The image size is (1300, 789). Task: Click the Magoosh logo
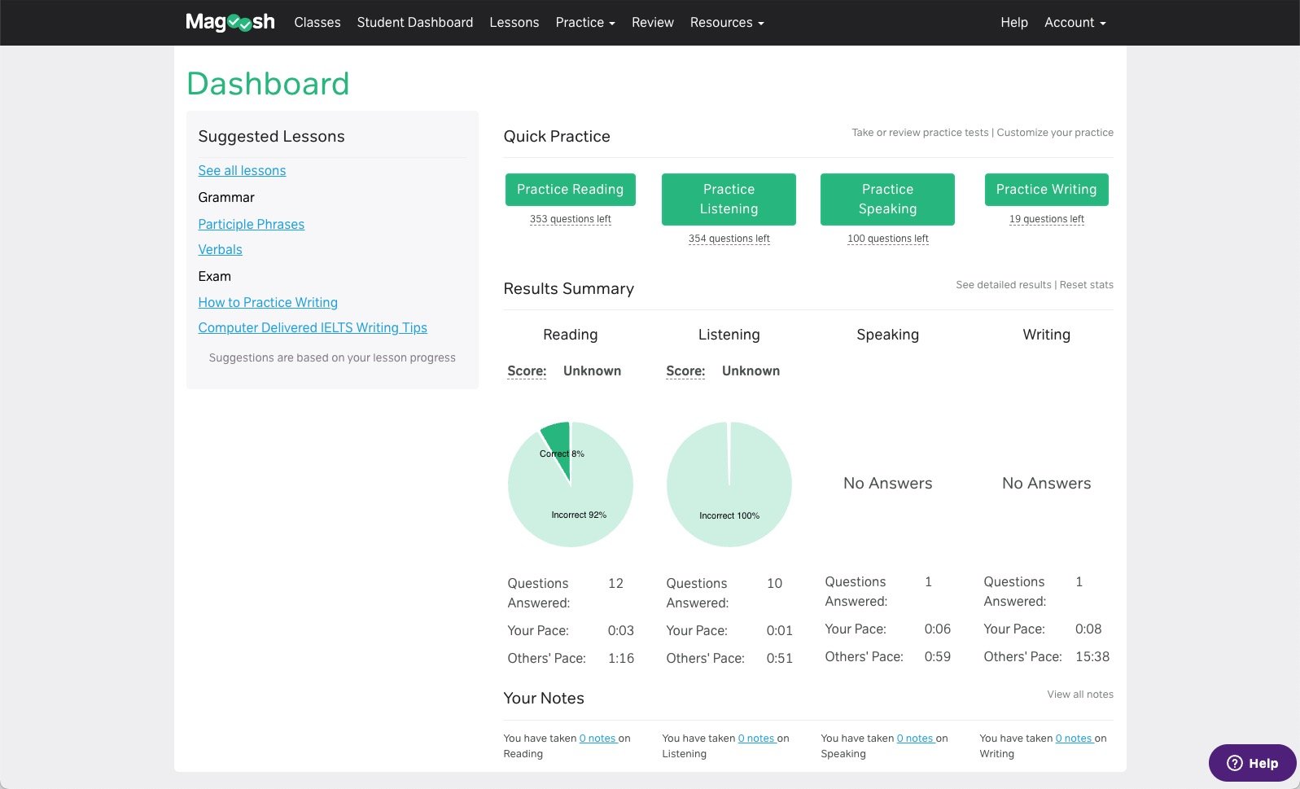[230, 22]
